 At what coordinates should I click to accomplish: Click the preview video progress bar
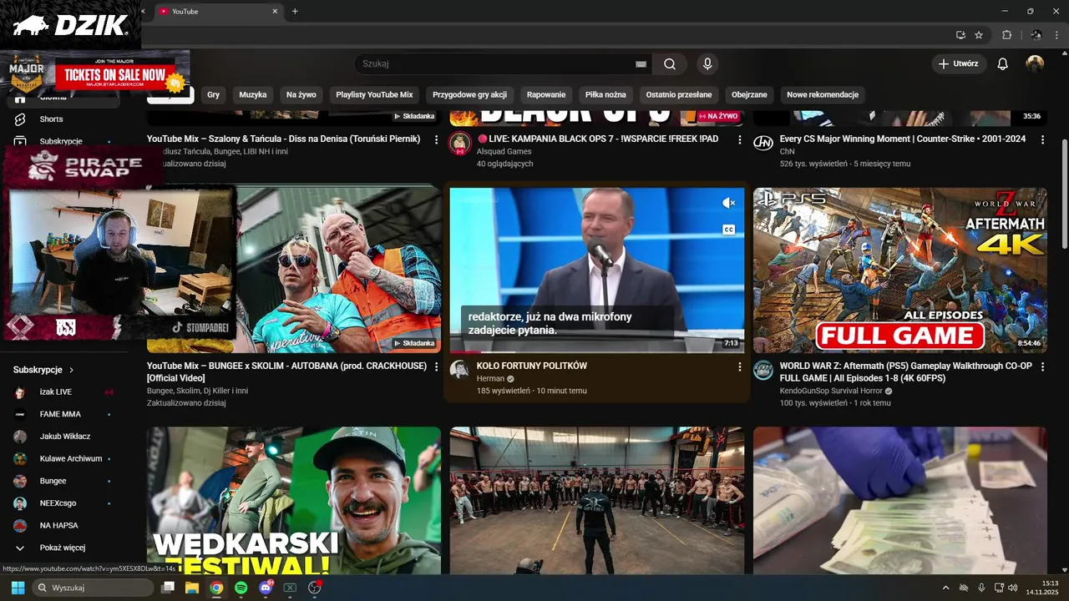coord(596,352)
